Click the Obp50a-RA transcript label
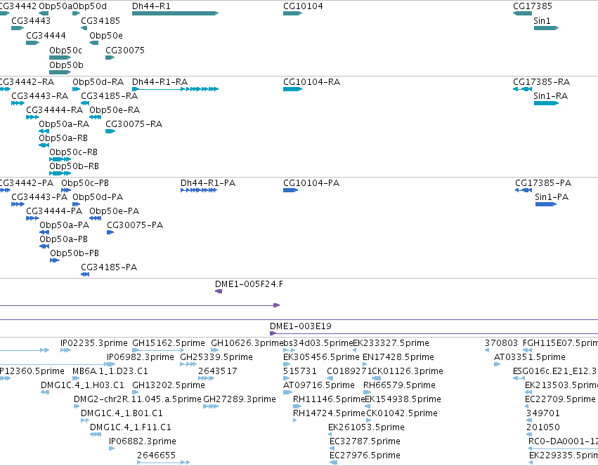 (64, 124)
